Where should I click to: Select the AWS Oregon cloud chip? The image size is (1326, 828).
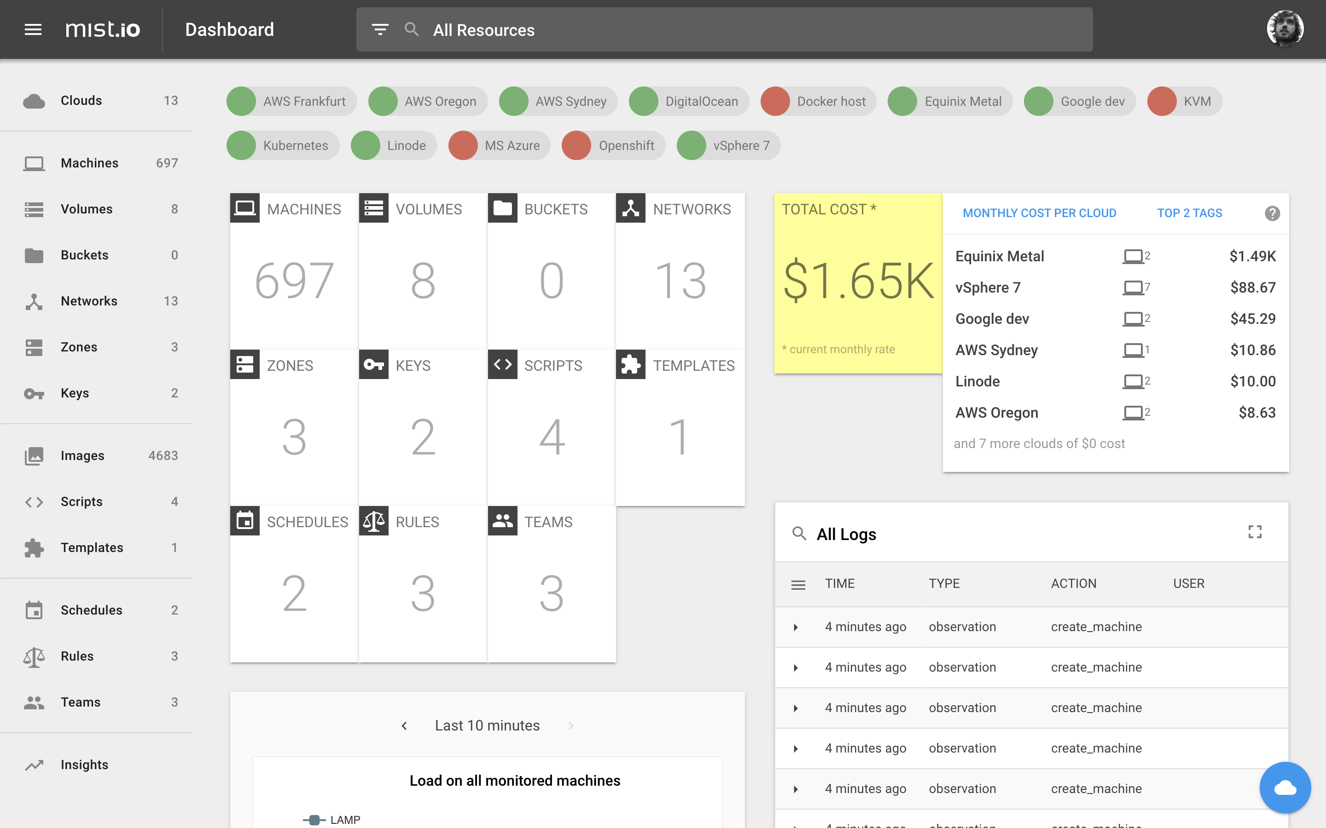pos(428,101)
